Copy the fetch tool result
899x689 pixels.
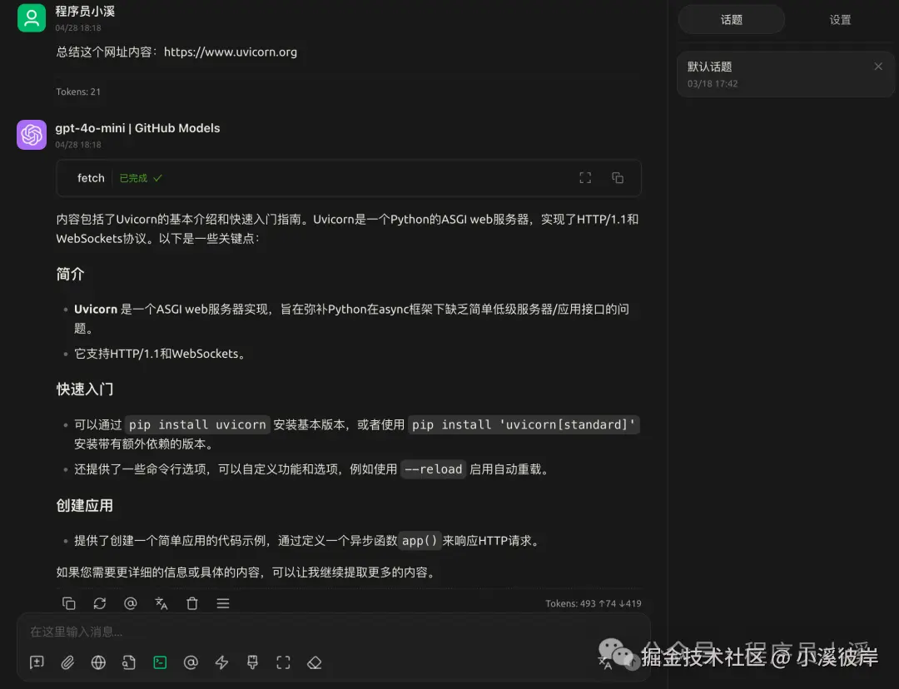tap(618, 178)
